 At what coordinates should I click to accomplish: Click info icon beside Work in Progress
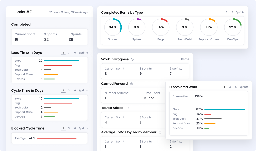point(132,59)
